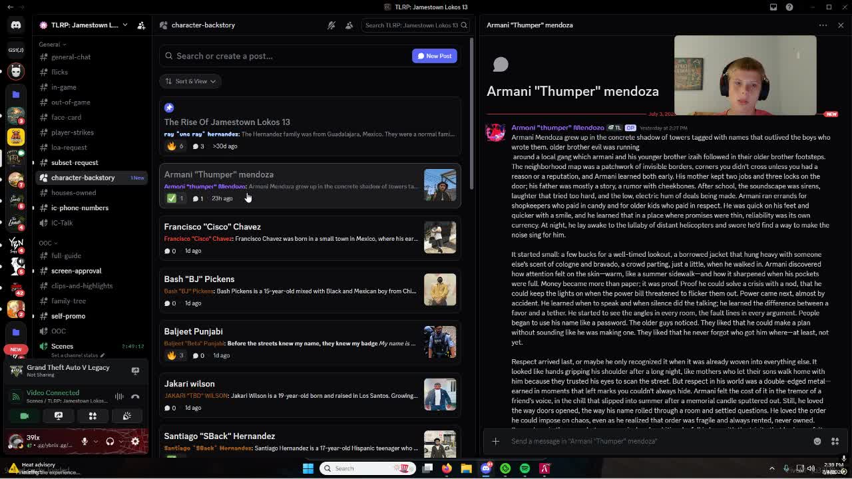Open the inbox icon in title bar
852x479 pixels.
[773, 7]
